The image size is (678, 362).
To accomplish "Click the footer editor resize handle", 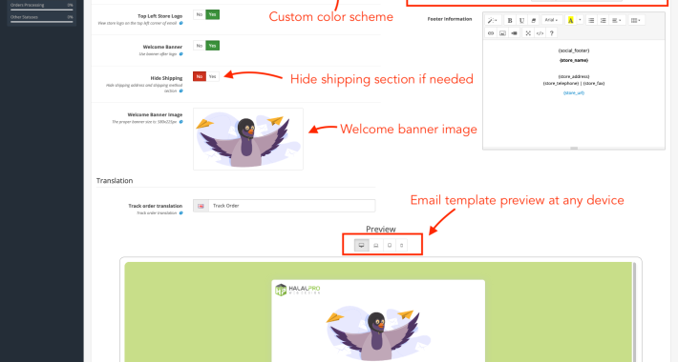I will pos(574,149).
